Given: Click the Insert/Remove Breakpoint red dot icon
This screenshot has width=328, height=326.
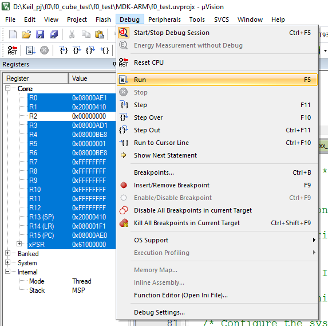Looking at the screenshot, I should [124, 185].
